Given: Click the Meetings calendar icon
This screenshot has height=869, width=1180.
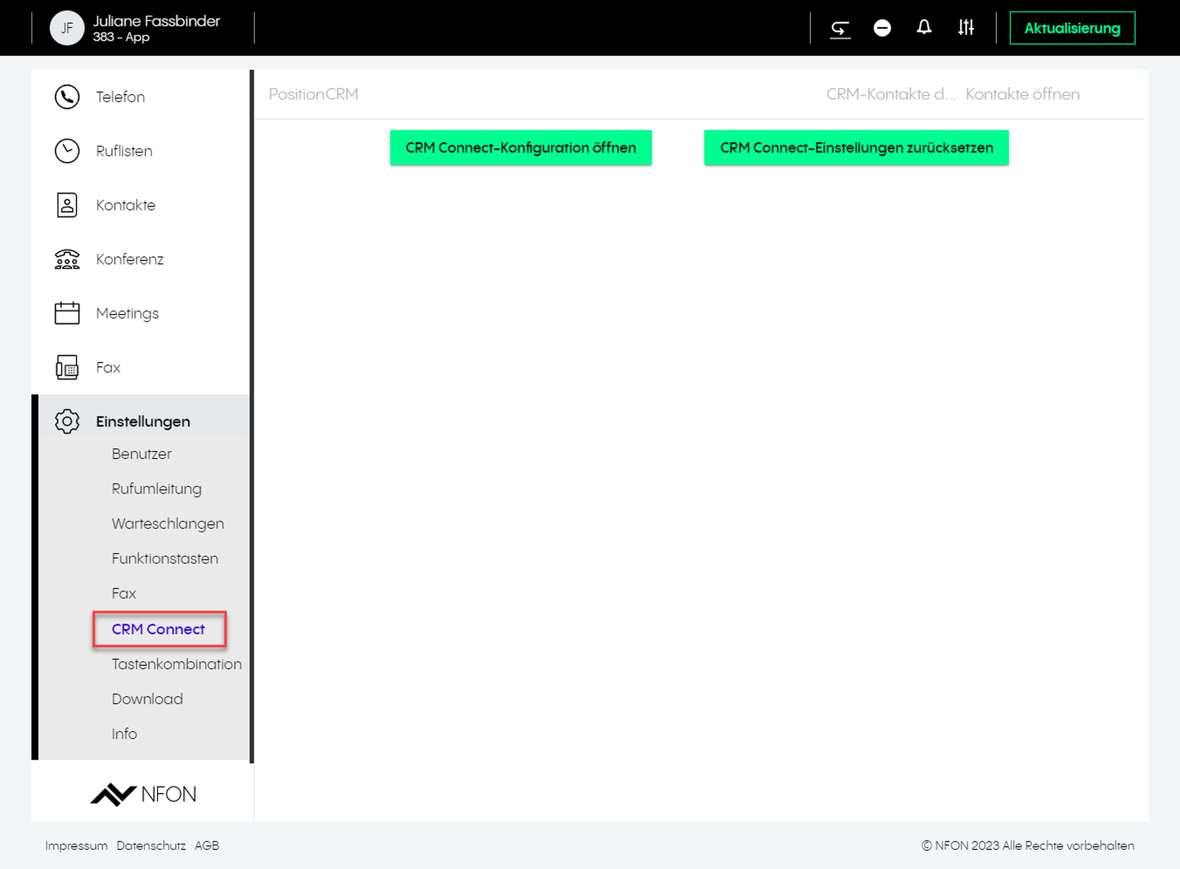Looking at the screenshot, I should (x=67, y=313).
